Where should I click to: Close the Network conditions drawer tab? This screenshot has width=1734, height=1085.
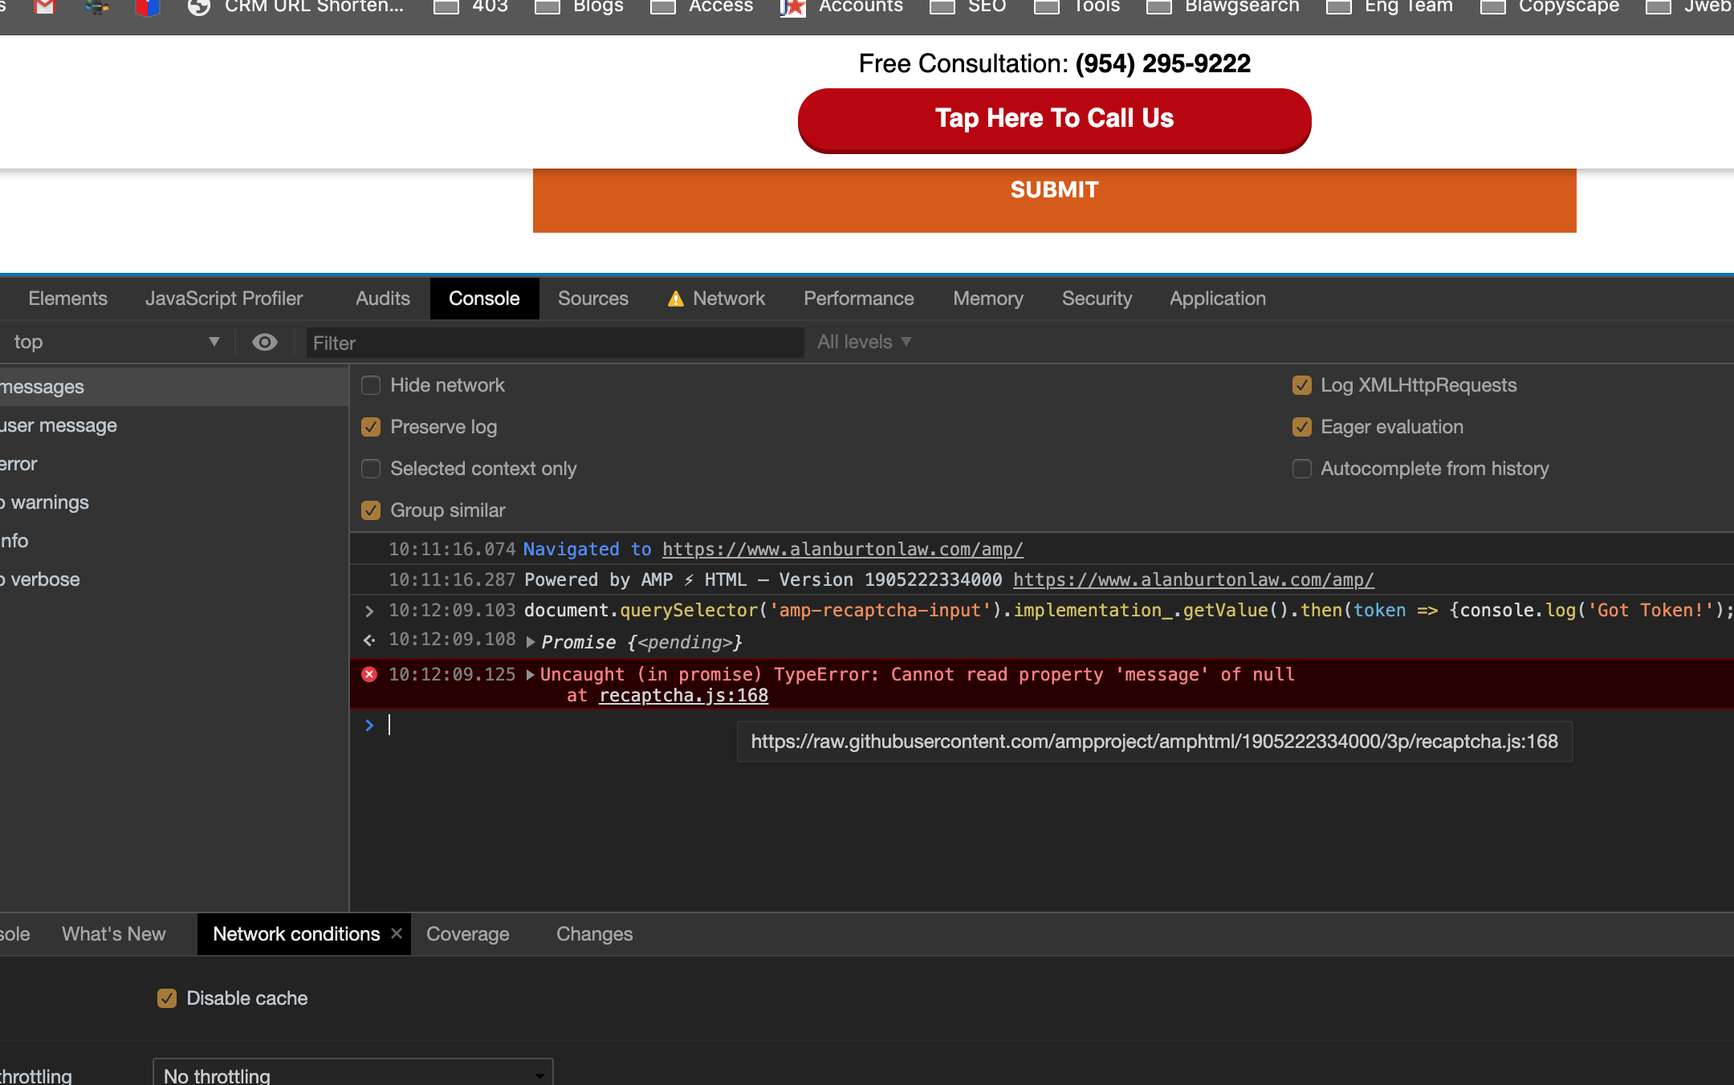pyautogui.click(x=397, y=933)
